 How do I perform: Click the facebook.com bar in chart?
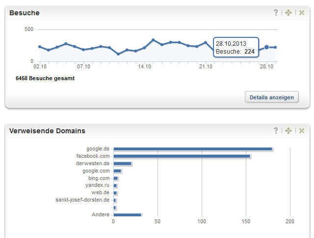(182, 156)
